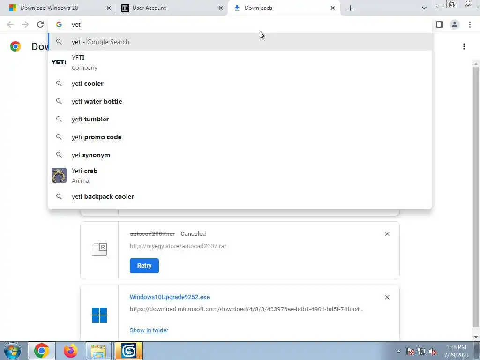The image size is (480, 360).
Task: Pick the 'yeti water bottle' suggestion
Action: [240, 101]
